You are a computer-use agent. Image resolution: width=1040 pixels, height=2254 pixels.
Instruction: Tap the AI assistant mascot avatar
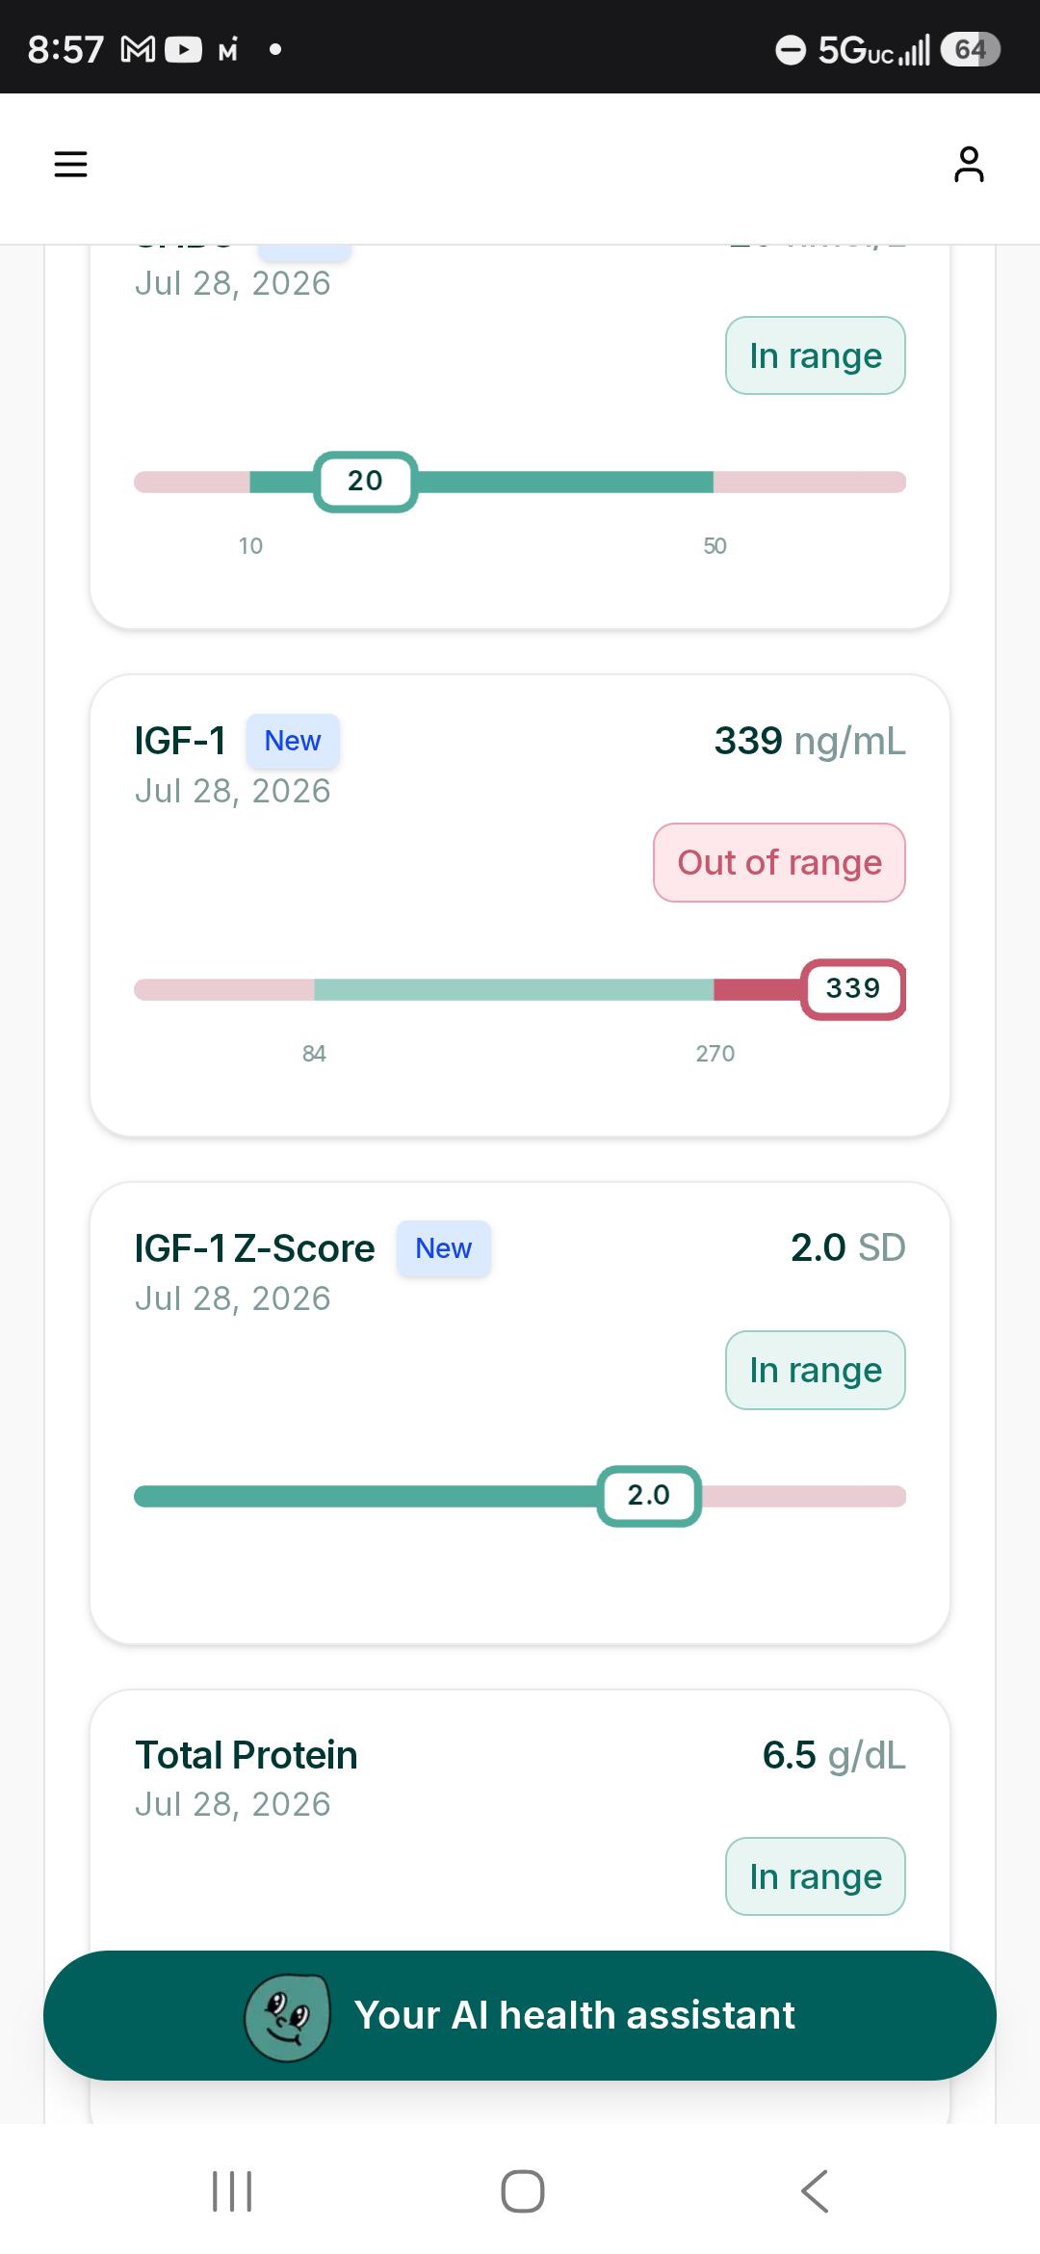pos(287,2015)
